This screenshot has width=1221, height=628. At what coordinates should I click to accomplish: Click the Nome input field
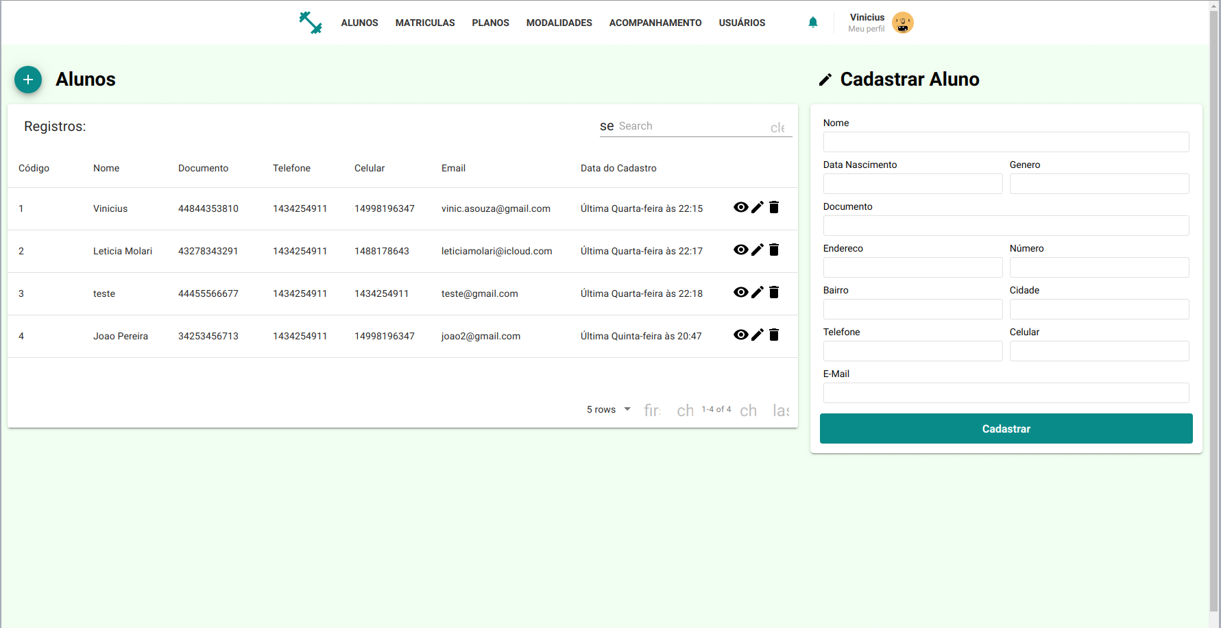[x=1006, y=142]
